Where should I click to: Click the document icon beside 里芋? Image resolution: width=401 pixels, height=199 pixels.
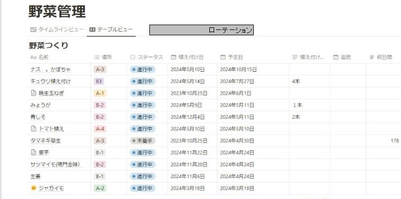pyautogui.click(x=34, y=152)
